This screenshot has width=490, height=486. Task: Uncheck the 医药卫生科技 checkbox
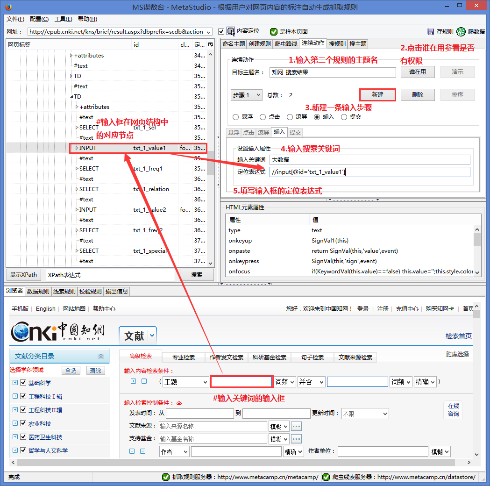[23, 436]
